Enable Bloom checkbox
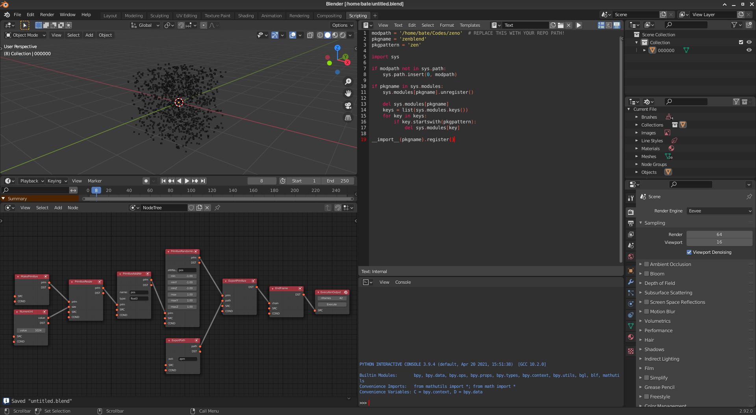This screenshot has width=756, height=415. pyautogui.click(x=647, y=274)
